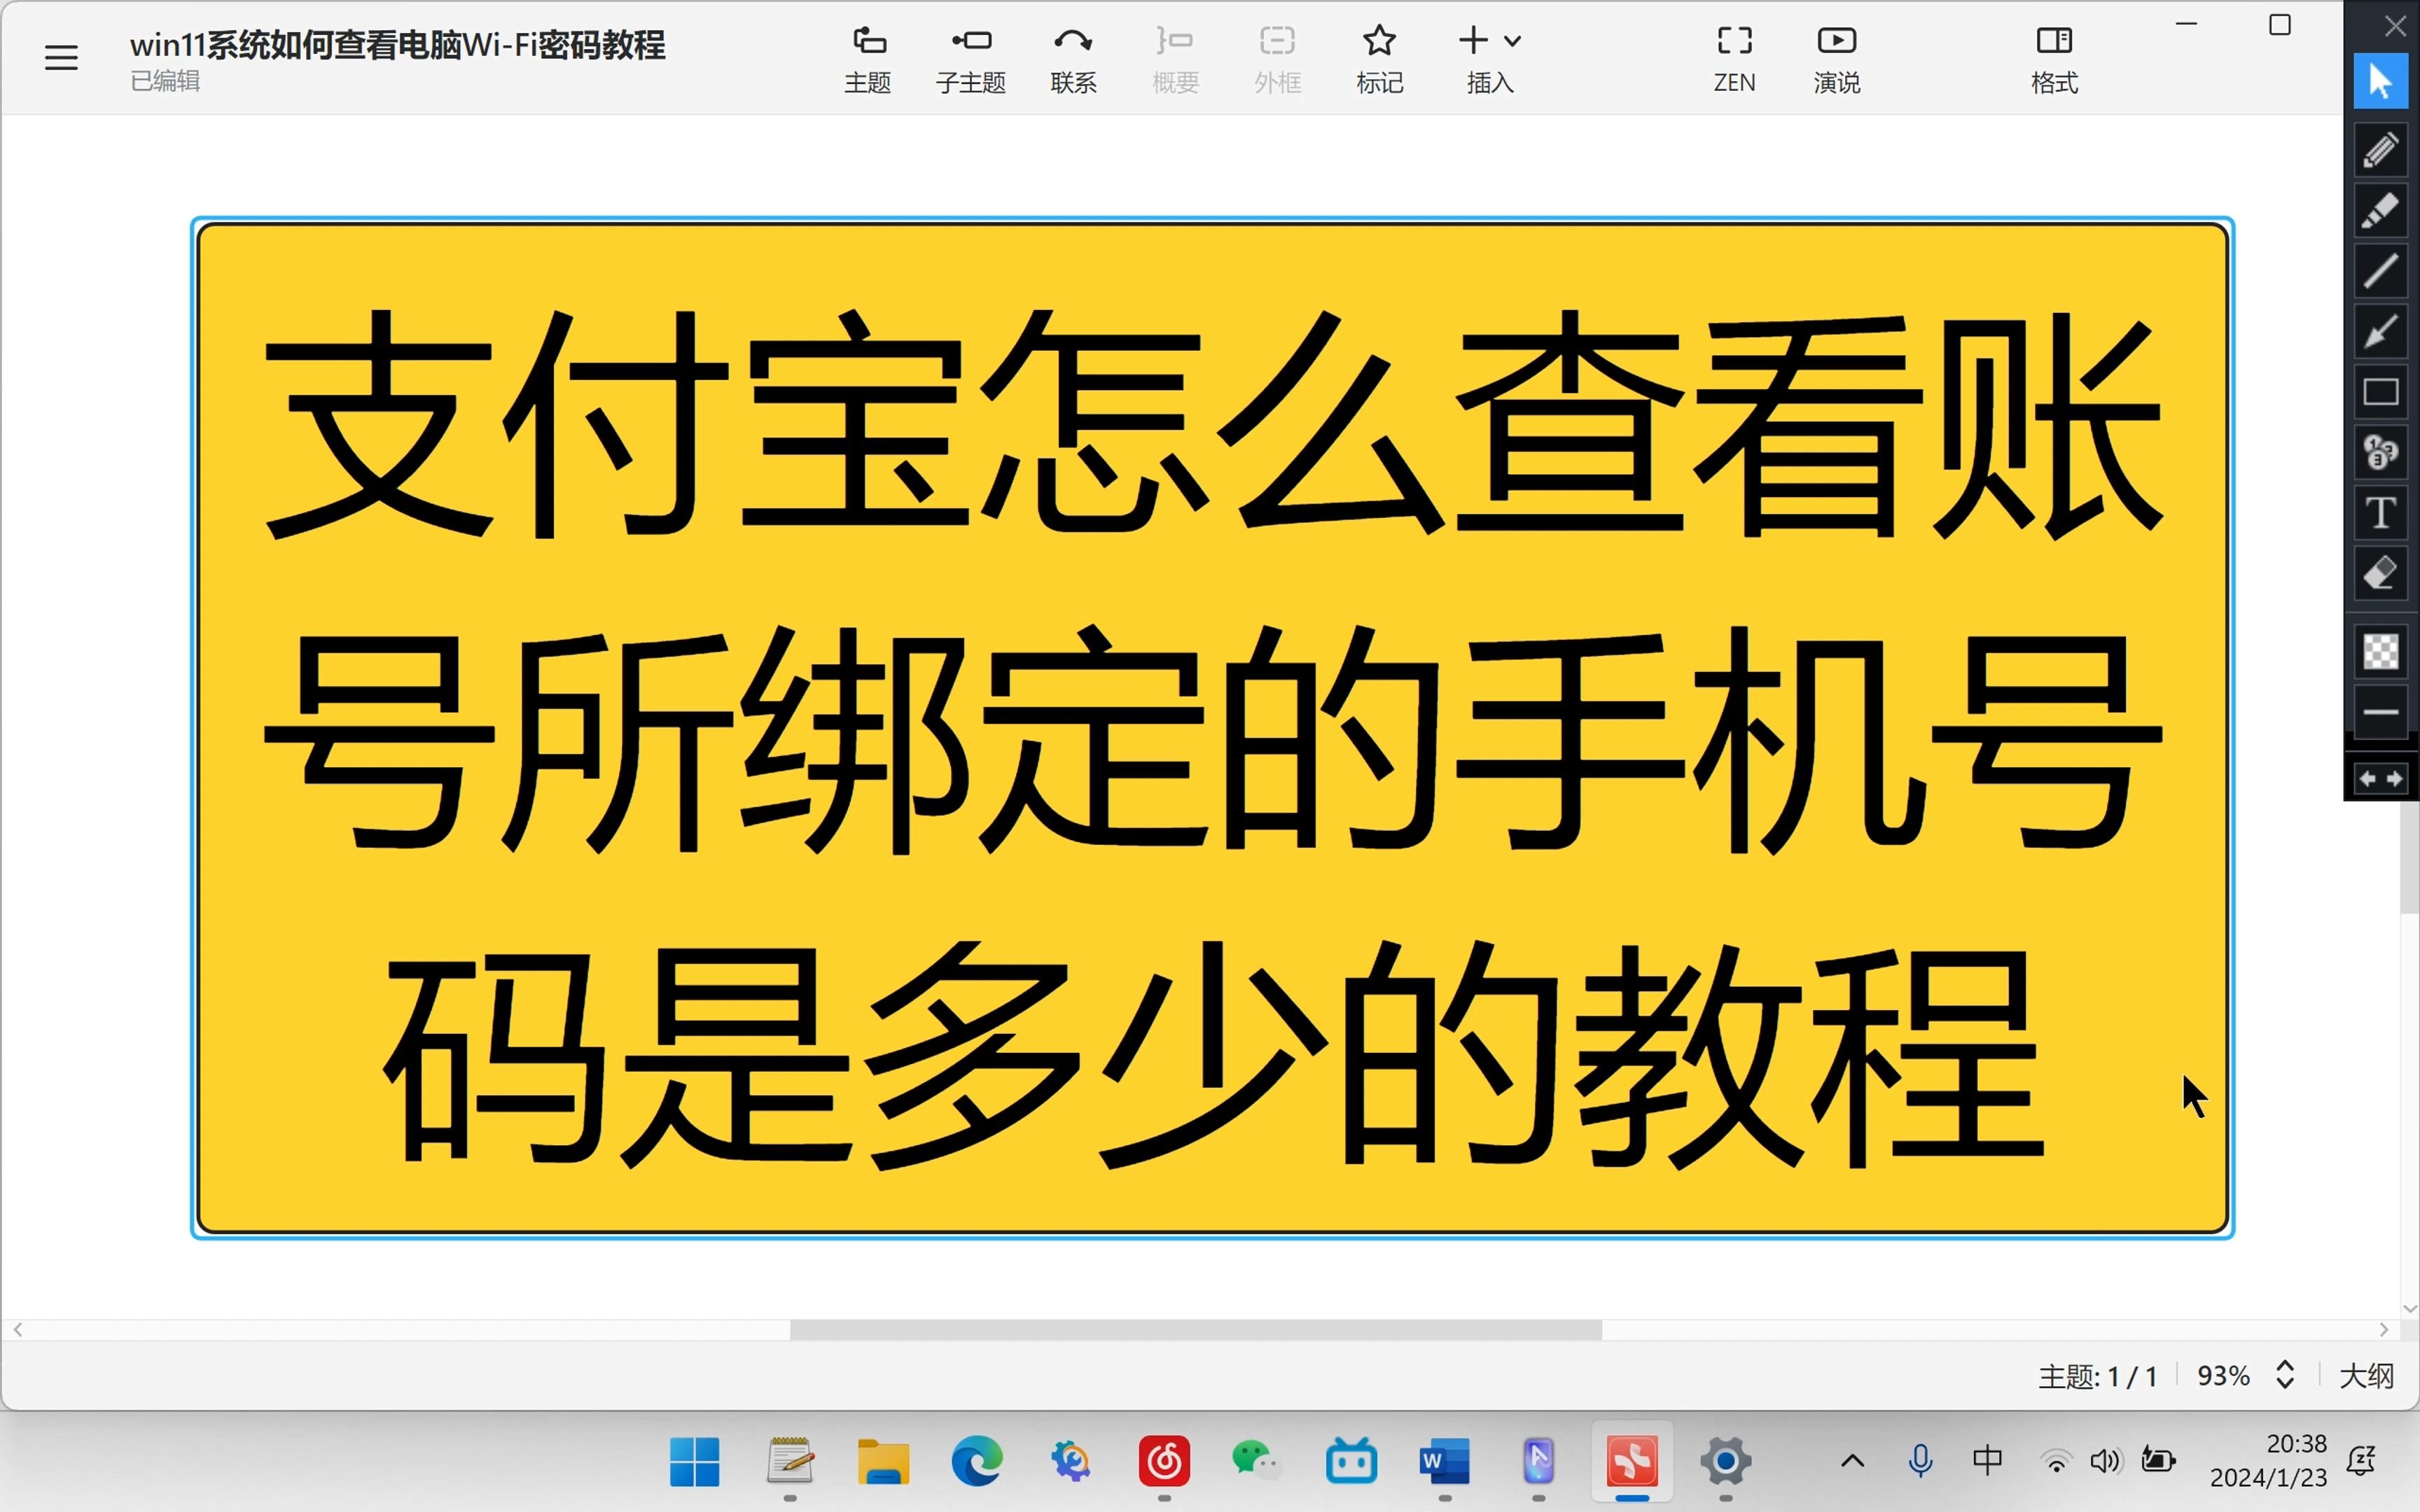Select the highlighter marker tool

(2380, 210)
